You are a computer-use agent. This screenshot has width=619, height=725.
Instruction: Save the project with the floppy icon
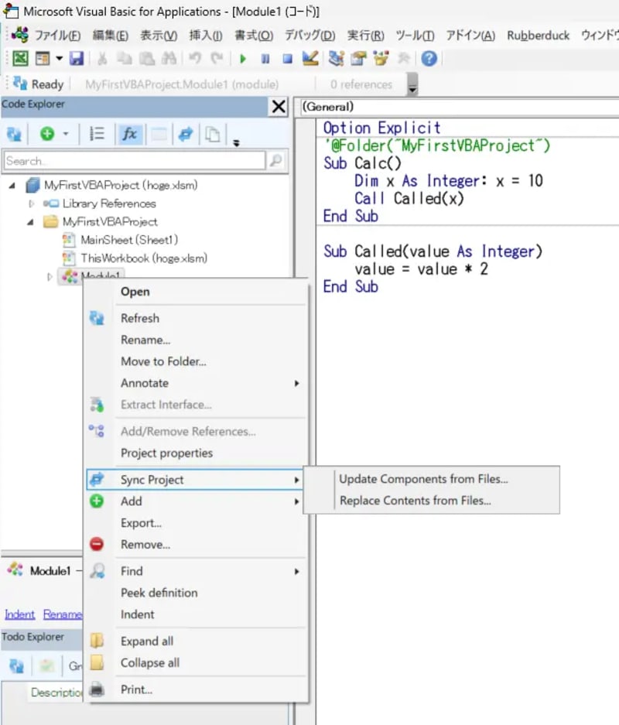point(77,59)
